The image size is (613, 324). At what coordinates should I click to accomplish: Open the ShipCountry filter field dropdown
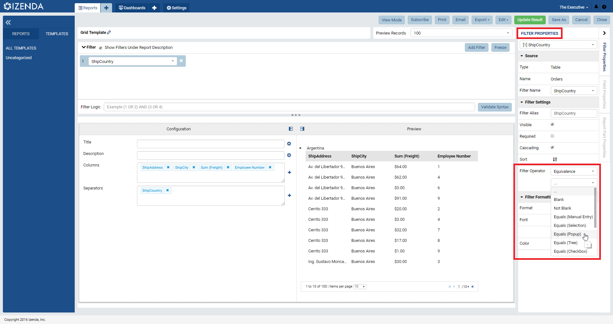point(133,61)
